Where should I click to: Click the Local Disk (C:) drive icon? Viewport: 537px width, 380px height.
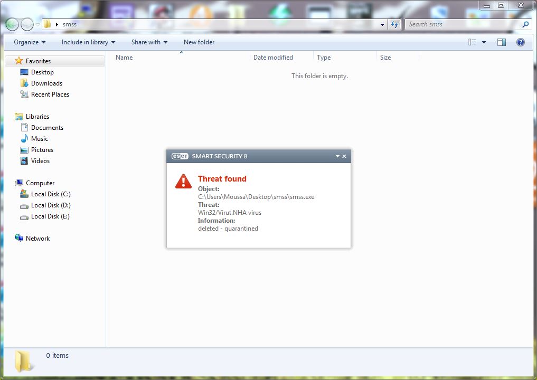(x=24, y=194)
